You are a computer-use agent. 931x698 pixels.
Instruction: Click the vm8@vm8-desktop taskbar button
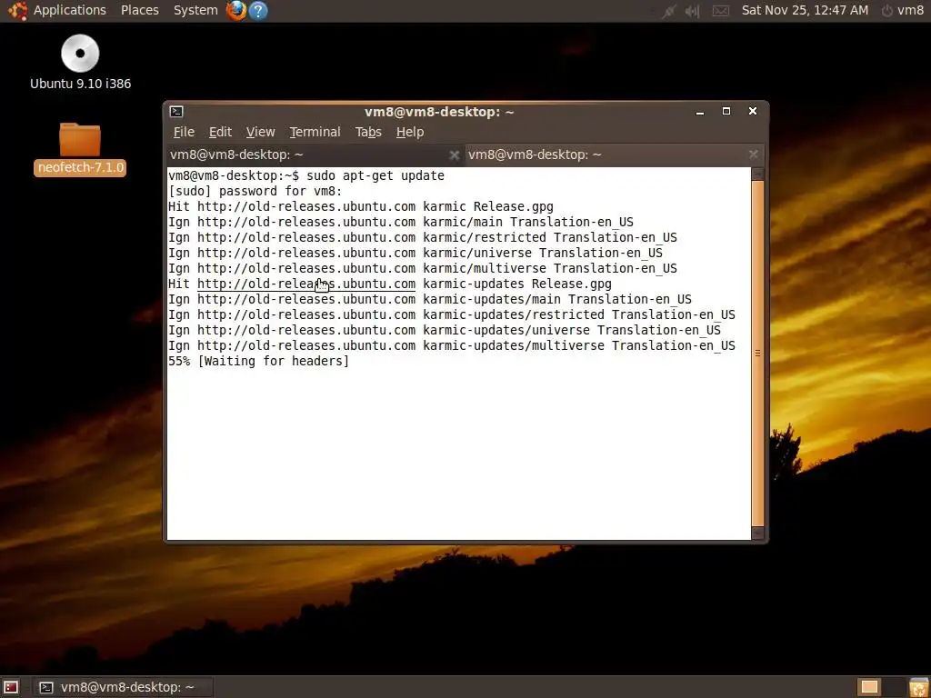pos(123,687)
